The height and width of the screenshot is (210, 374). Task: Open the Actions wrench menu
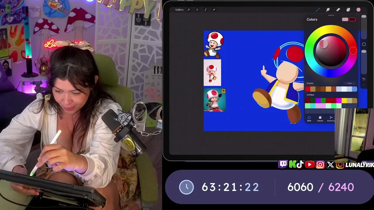coord(189,10)
